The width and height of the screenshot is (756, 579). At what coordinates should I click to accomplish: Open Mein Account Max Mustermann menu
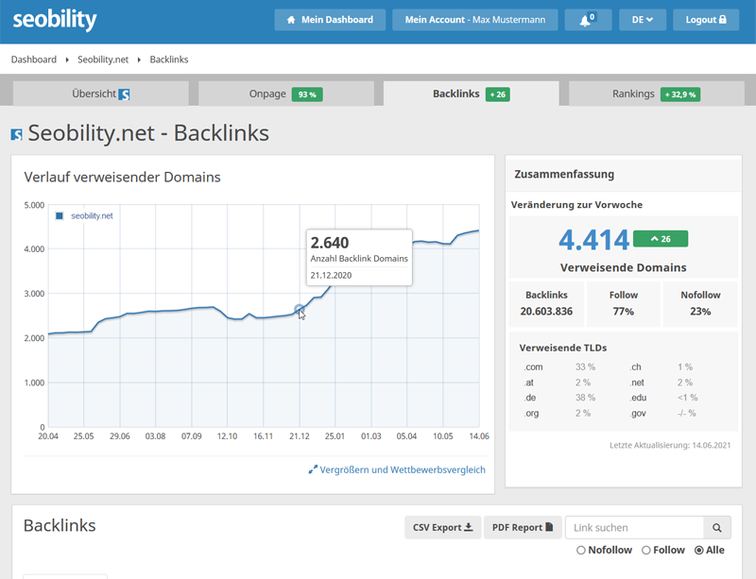click(475, 20)
